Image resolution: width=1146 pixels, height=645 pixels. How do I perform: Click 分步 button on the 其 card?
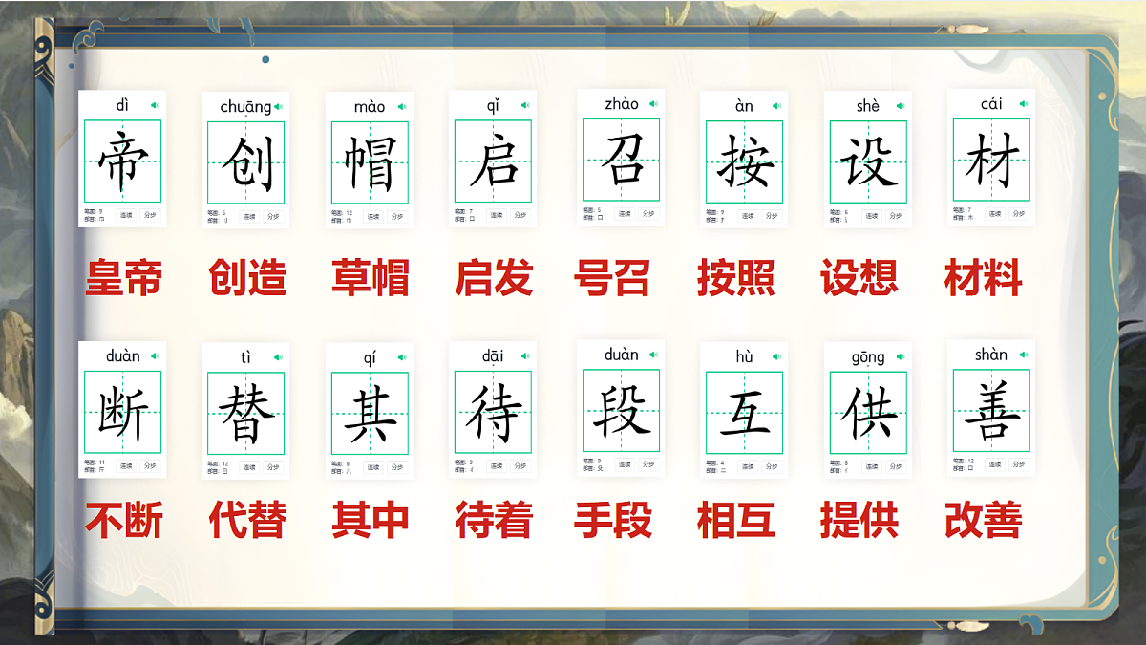pyautogui.click(x=396, y=467)
